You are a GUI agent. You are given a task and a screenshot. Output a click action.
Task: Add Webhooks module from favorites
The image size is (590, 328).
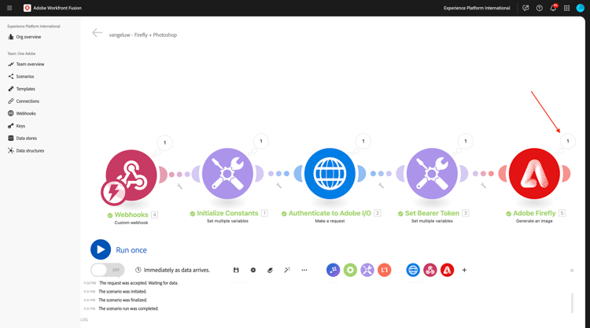tap(430, 270)
